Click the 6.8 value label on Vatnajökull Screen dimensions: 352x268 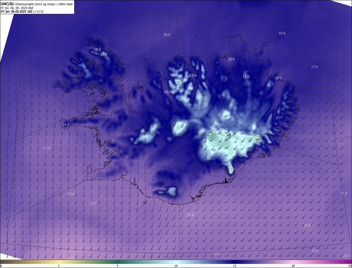pos(212,137)
